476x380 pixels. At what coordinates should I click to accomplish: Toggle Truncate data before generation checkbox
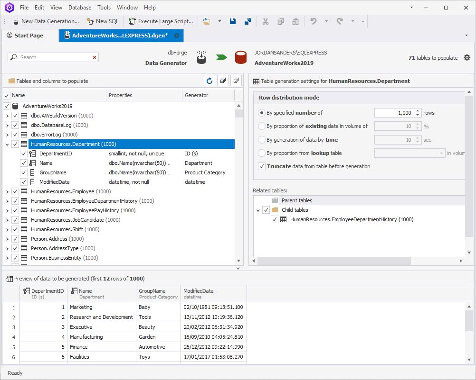point(262,166)
